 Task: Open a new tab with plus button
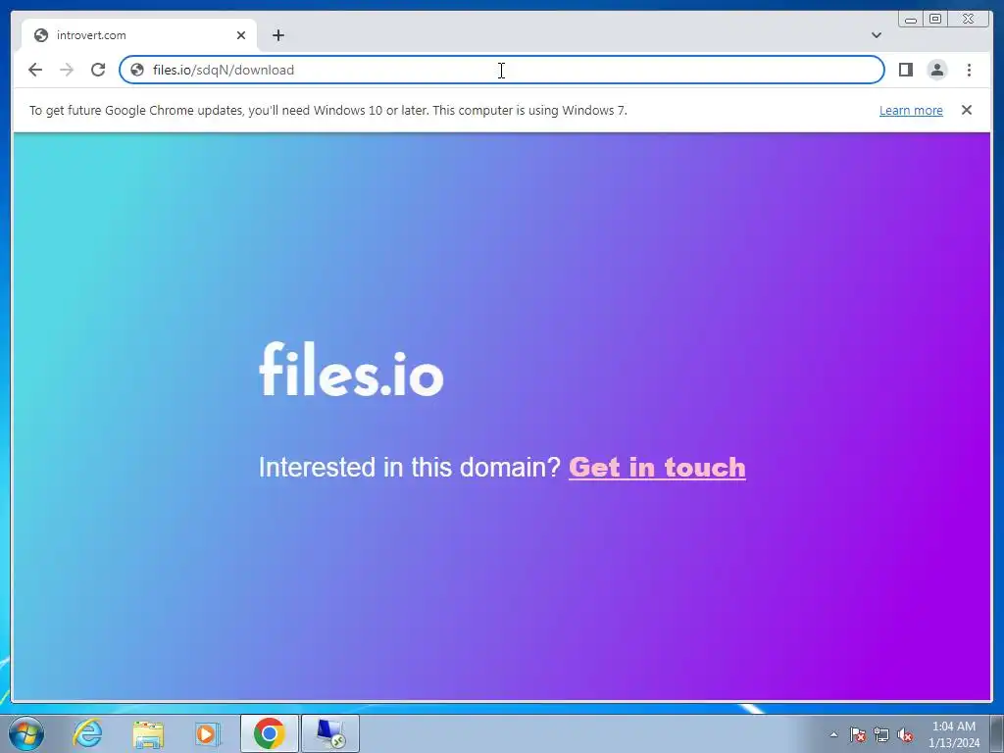[277, 35]
